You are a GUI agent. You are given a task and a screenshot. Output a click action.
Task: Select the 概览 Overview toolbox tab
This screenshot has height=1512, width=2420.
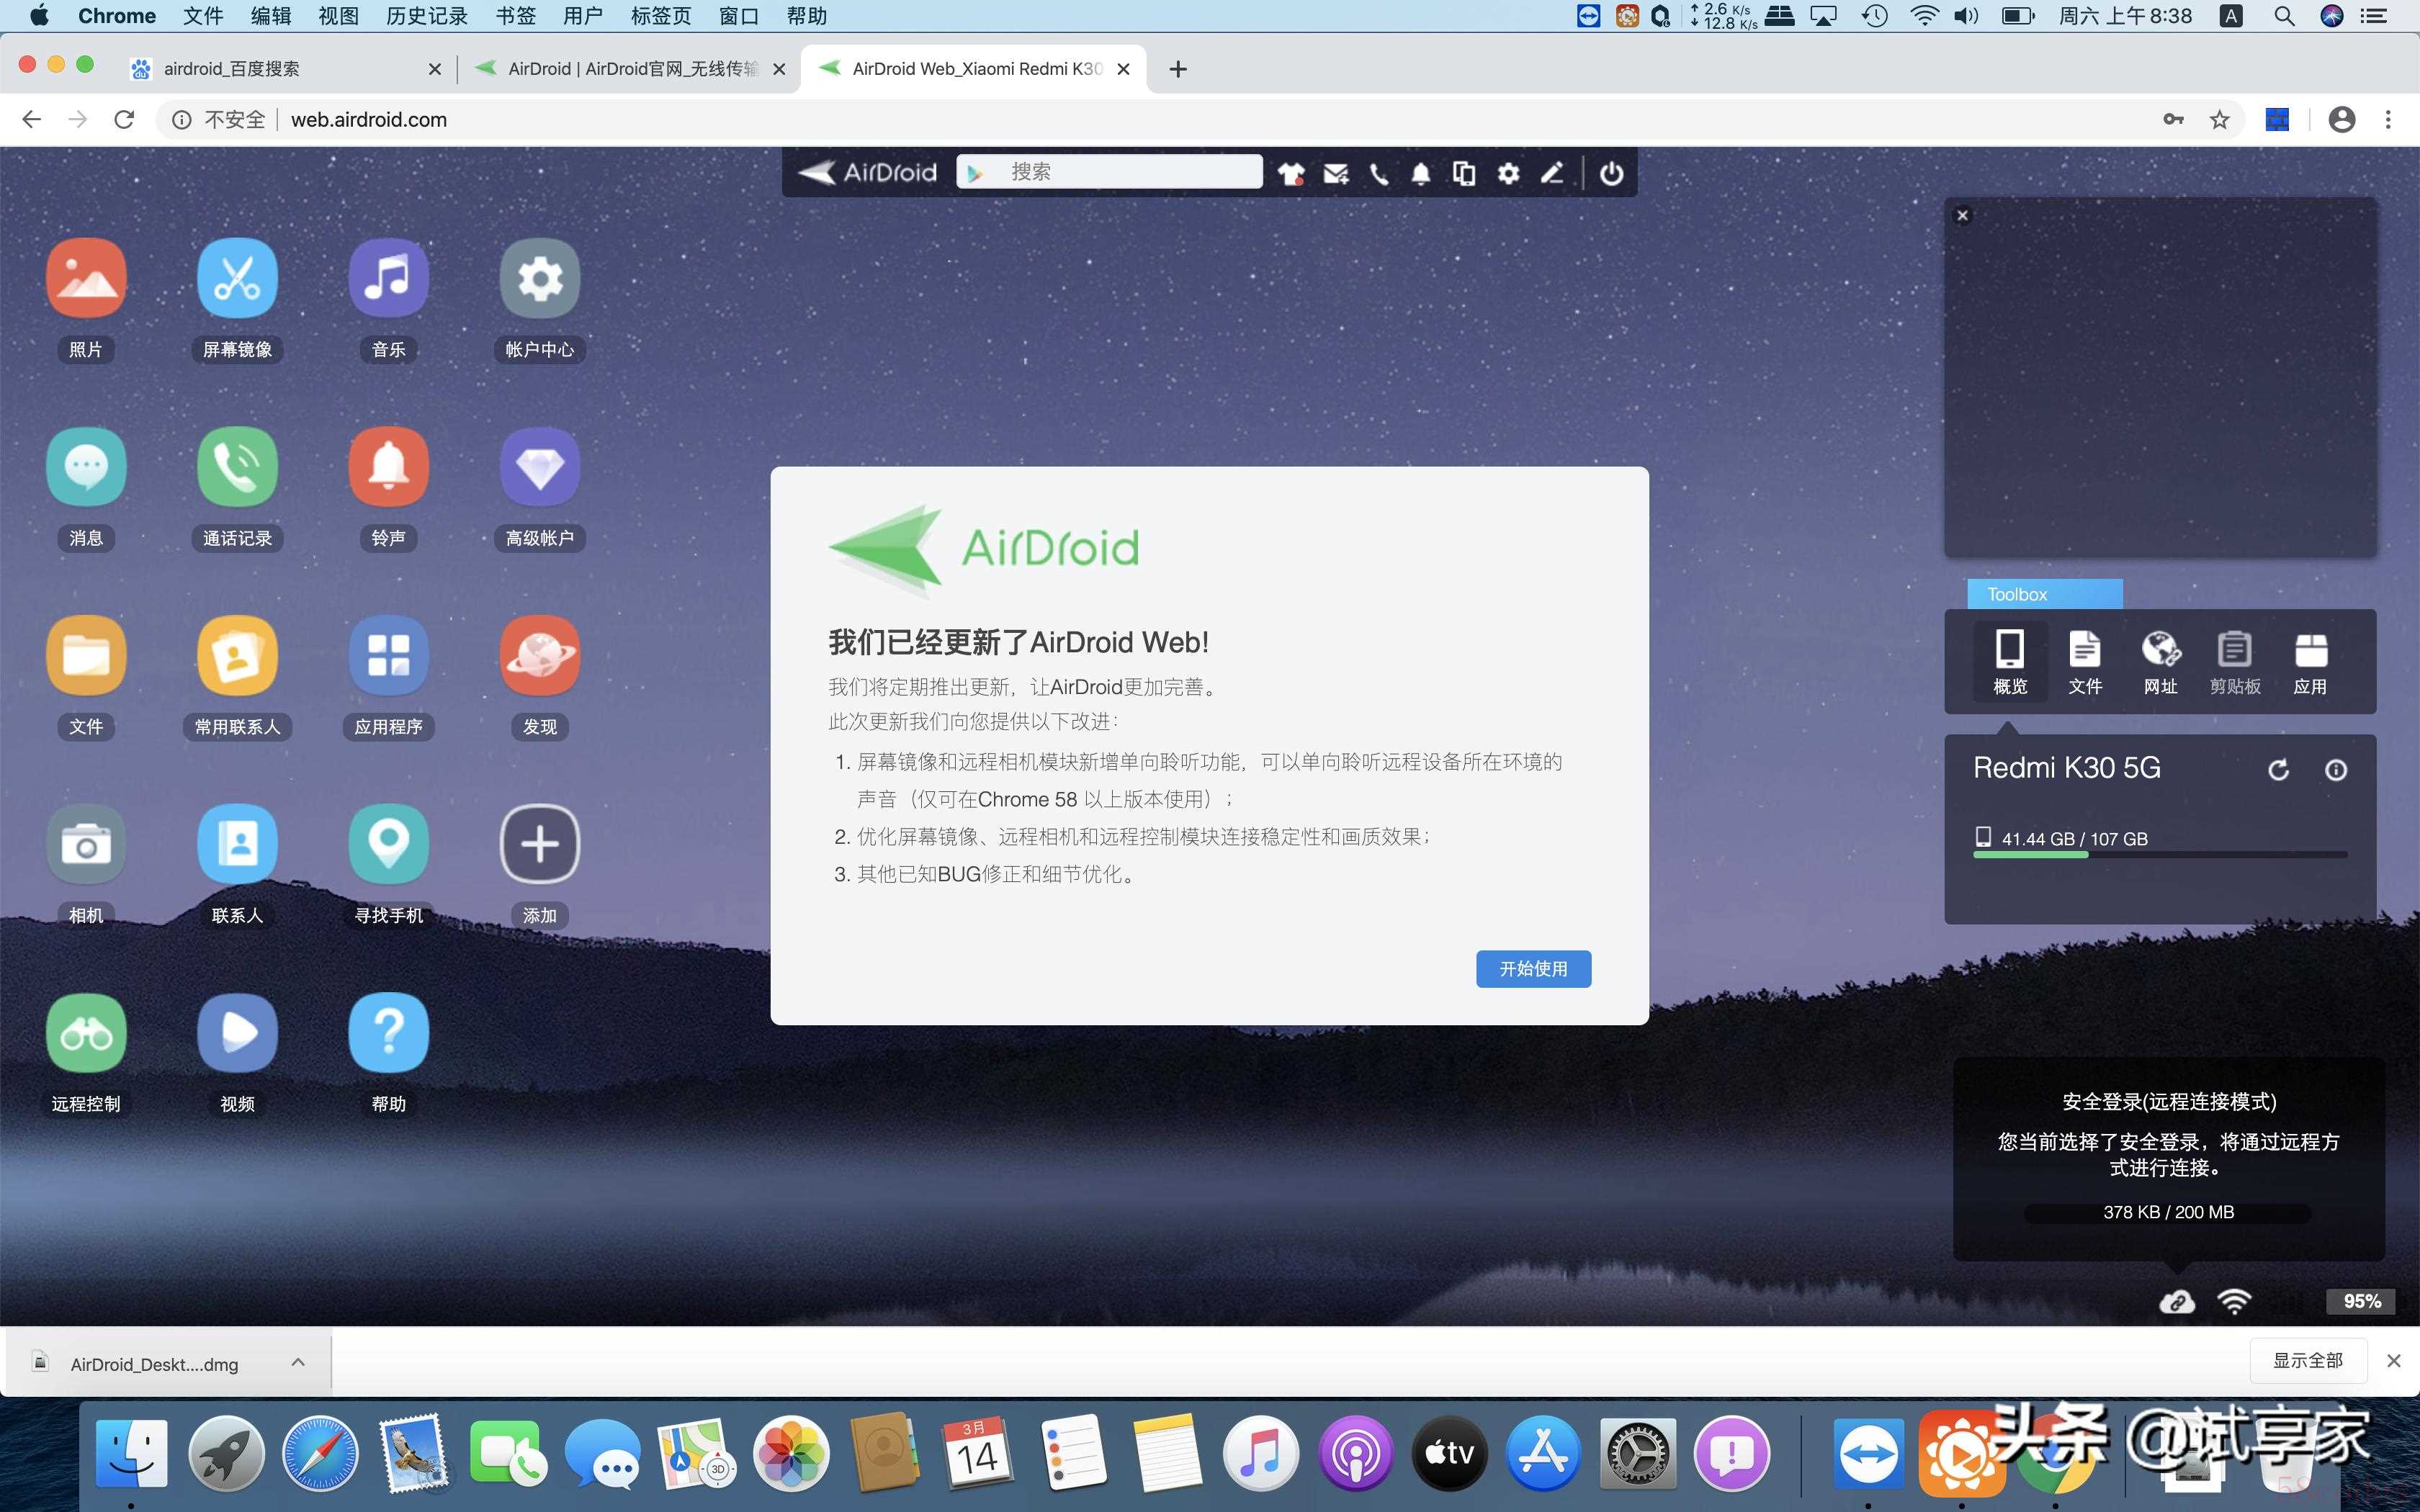[2010, 661]
